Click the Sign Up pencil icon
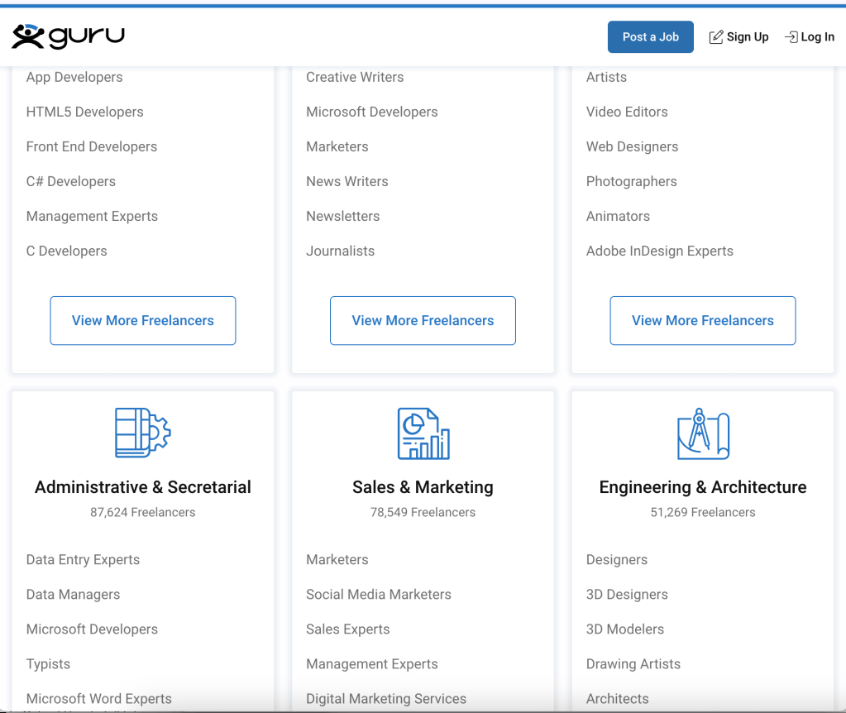 [x=716, y=37]
